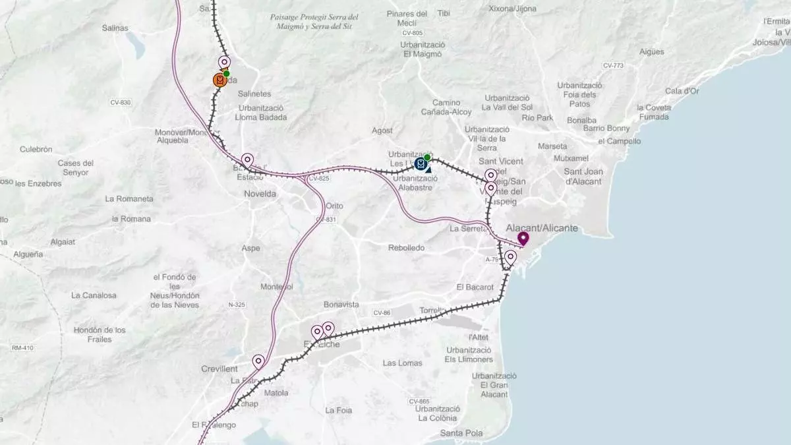Click the green status dot on blue train
The width and height of the screenshot is (791, 445).
pyautogui.click(x=427, y=157)
